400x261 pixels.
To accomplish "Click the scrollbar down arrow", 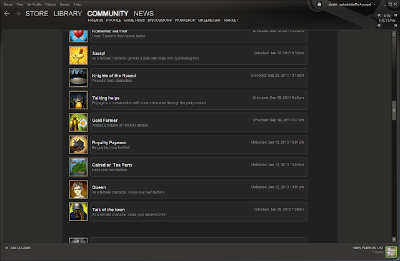I will pyautogui.click(x=394, y=239).
